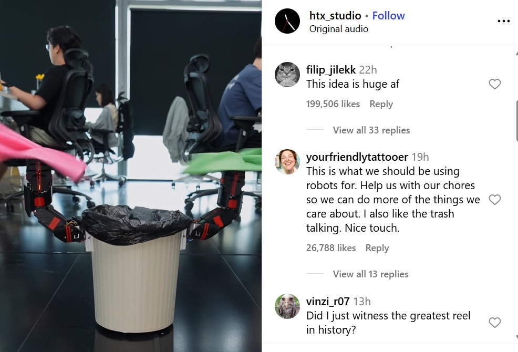
Task: Open htx_studio profile picture
Action: pos(287,21)
